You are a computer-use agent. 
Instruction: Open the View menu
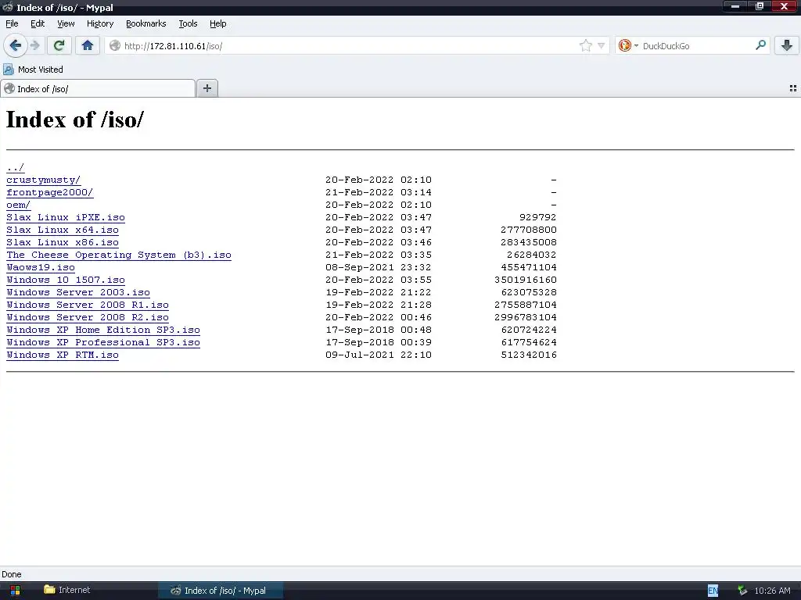66,23
